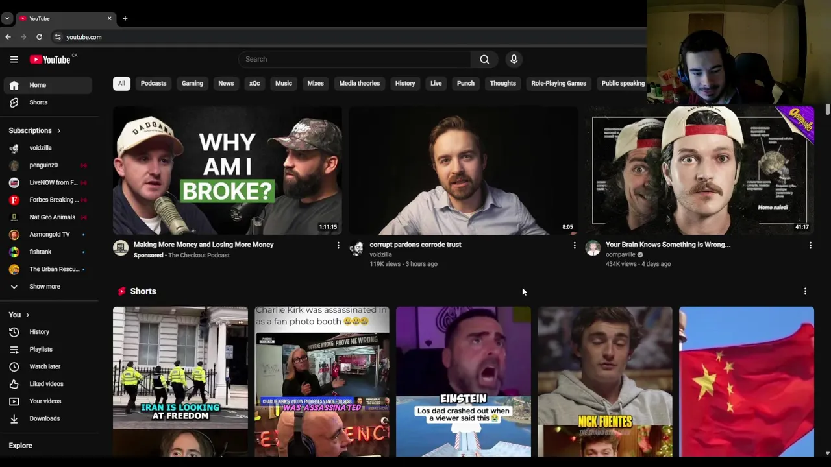
Task: Select the All filter chip
Action: (x=121, y=83)
